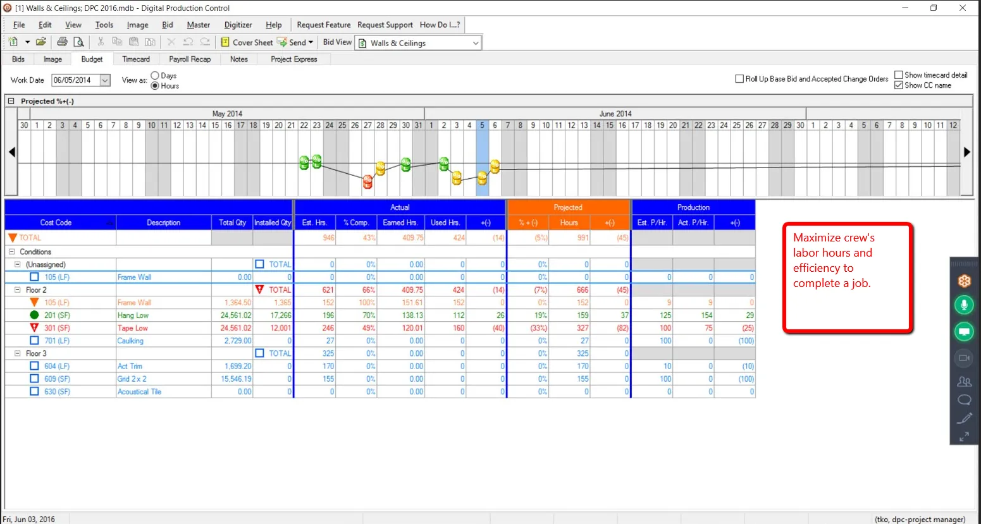Click the microphone icon in side panel

click(964, 305)
